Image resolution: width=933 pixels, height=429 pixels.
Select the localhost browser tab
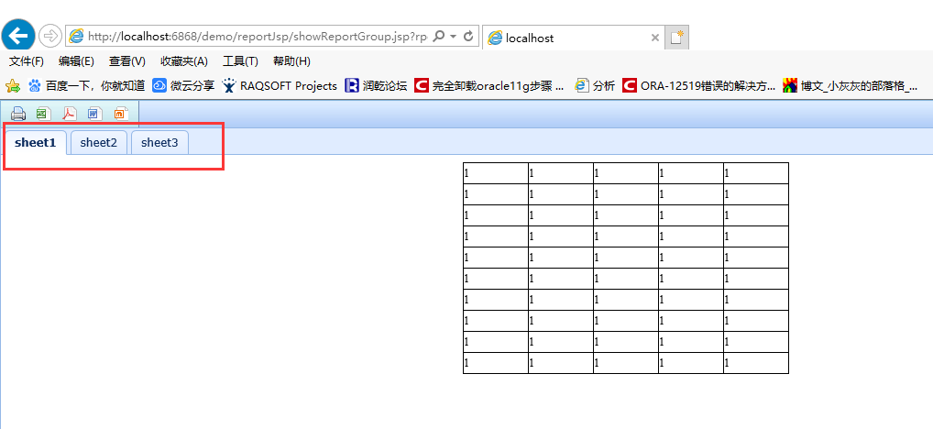[x=574, y=38]
